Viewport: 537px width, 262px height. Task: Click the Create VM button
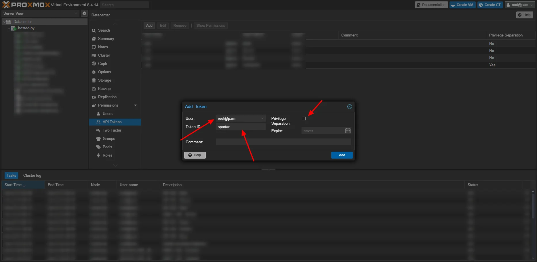462,5
